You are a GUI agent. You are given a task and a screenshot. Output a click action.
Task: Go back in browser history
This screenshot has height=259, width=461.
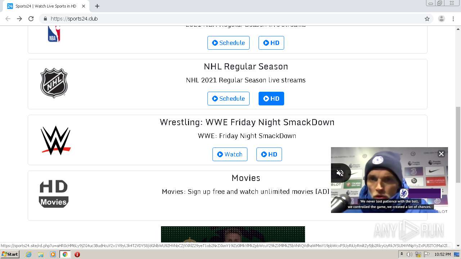point(8,19)
